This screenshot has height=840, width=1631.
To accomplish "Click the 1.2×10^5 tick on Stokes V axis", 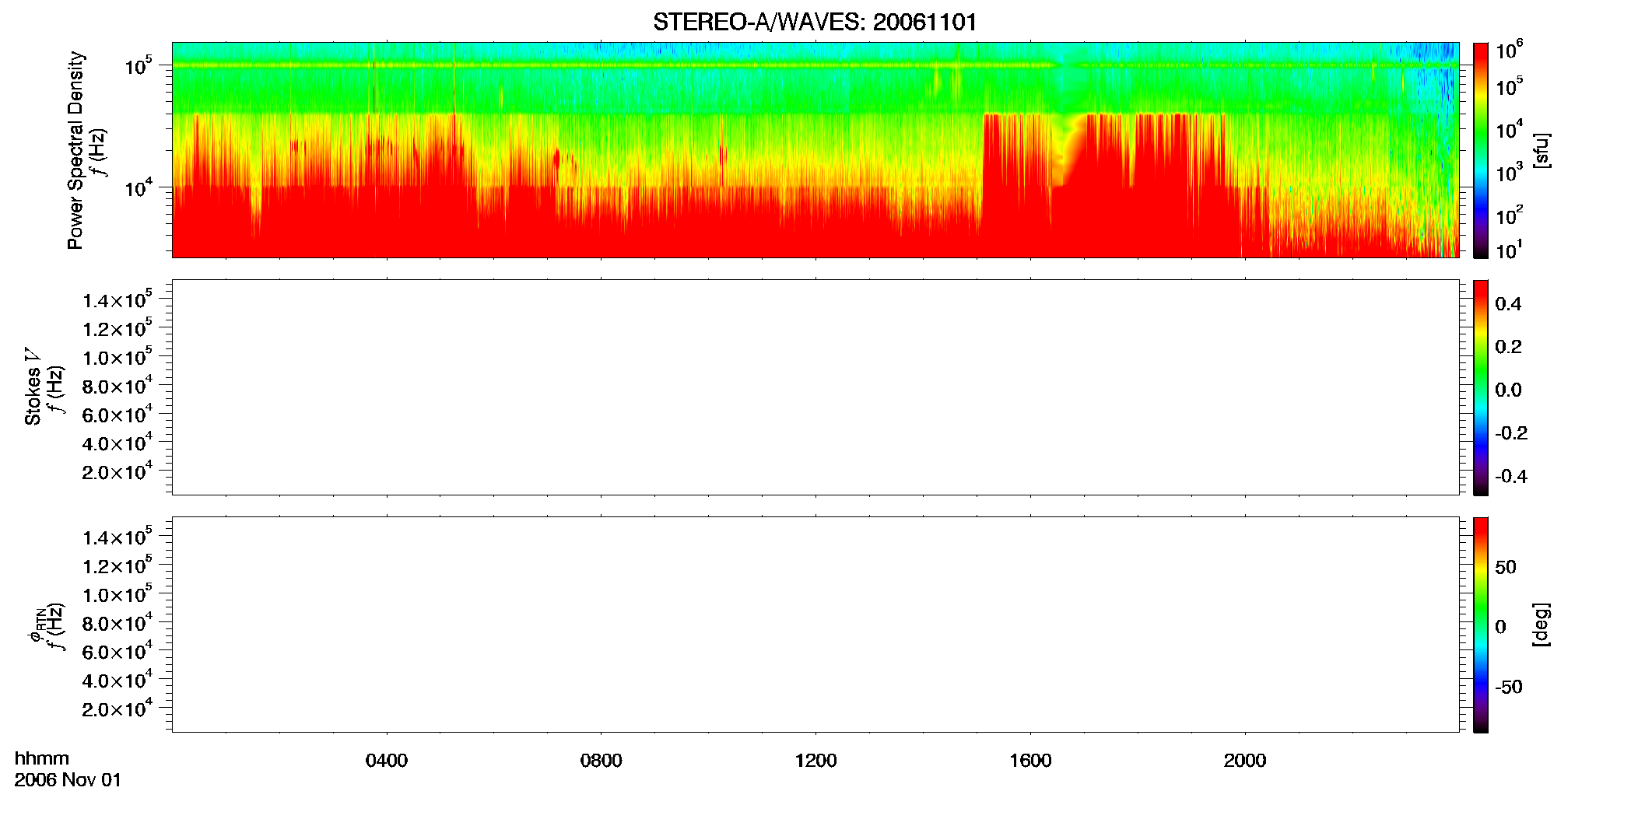I will 118,327.
